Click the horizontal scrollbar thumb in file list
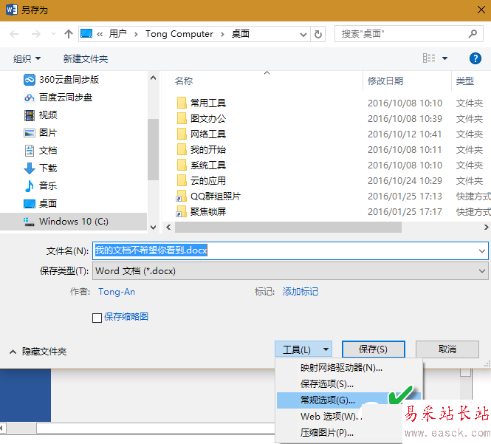 [288, 227]
